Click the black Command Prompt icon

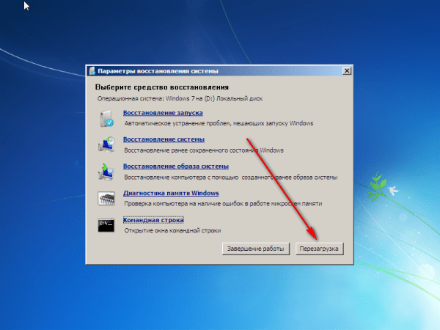pos(106,225)
